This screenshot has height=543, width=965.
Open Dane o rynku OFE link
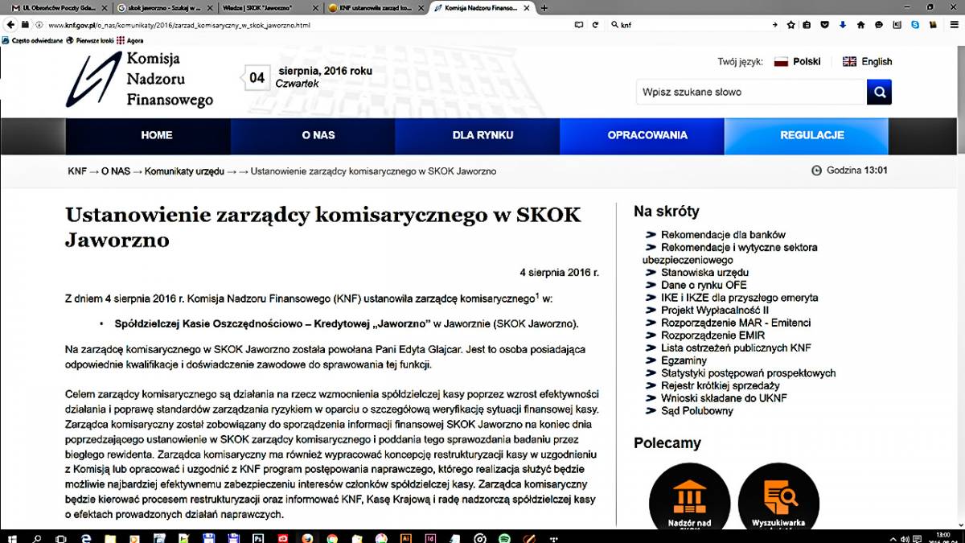[704, 285]
